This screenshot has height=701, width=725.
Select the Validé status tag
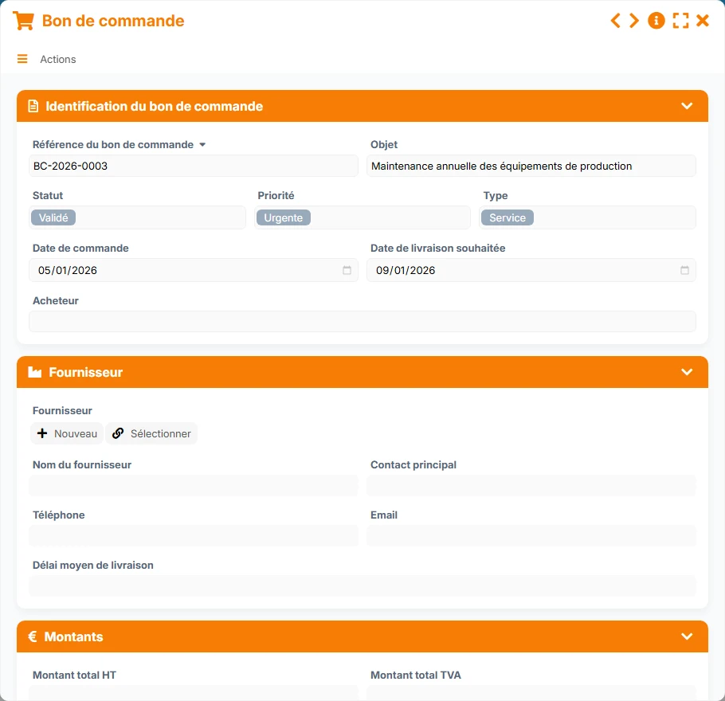53,217
